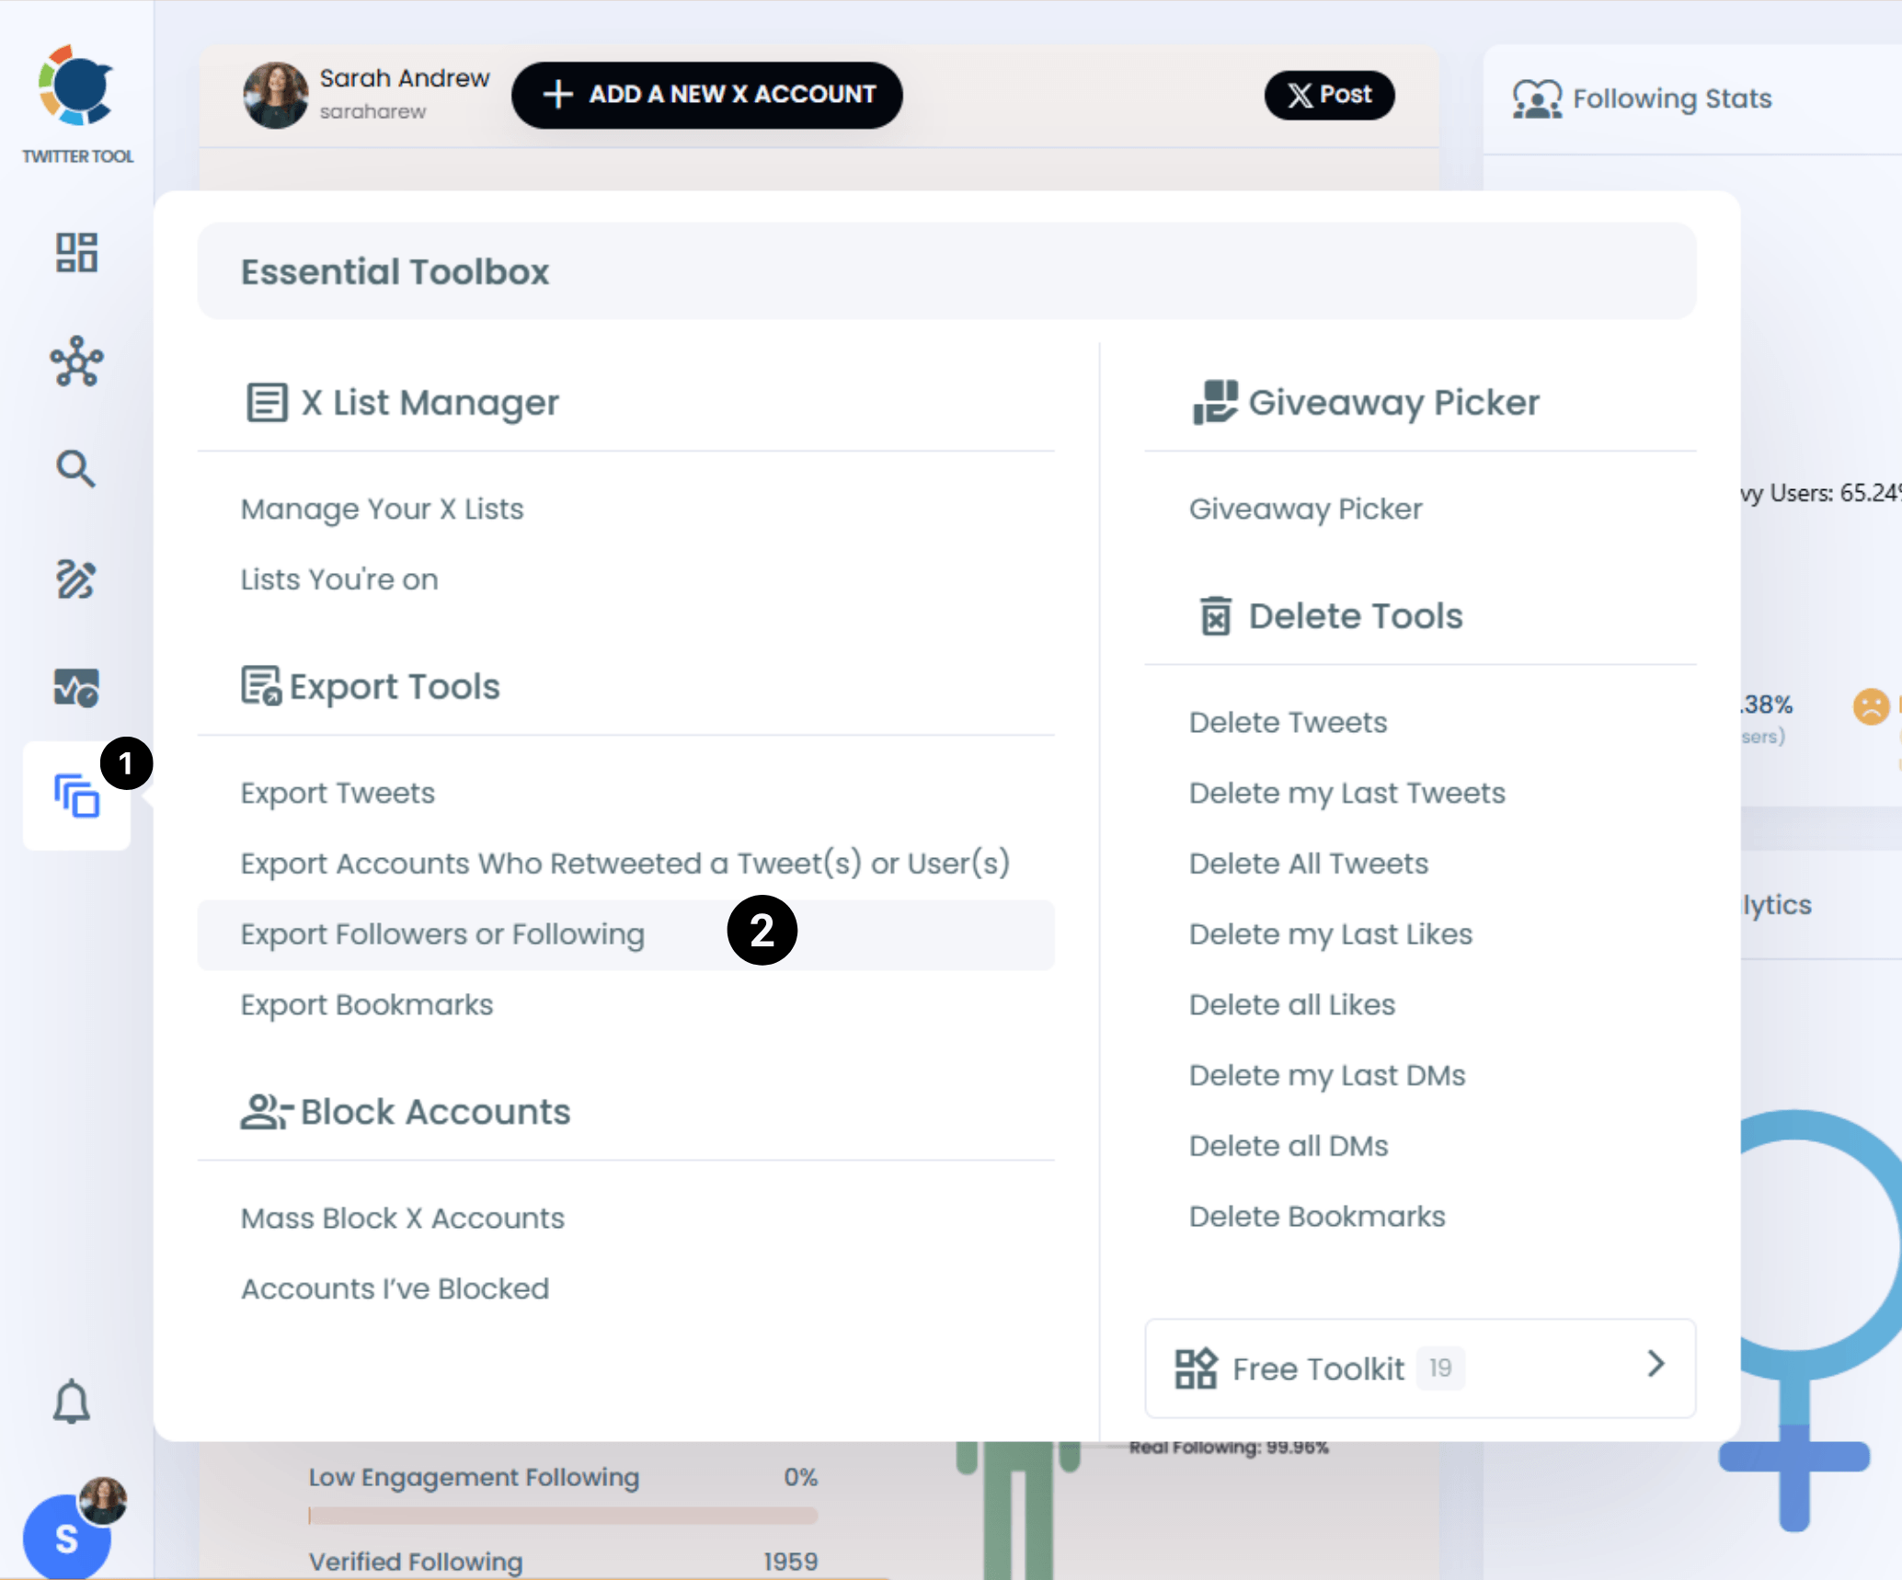Expand the Free Toolkit chevron arrow
1902x1580 pixels.
(1656, 1364)
